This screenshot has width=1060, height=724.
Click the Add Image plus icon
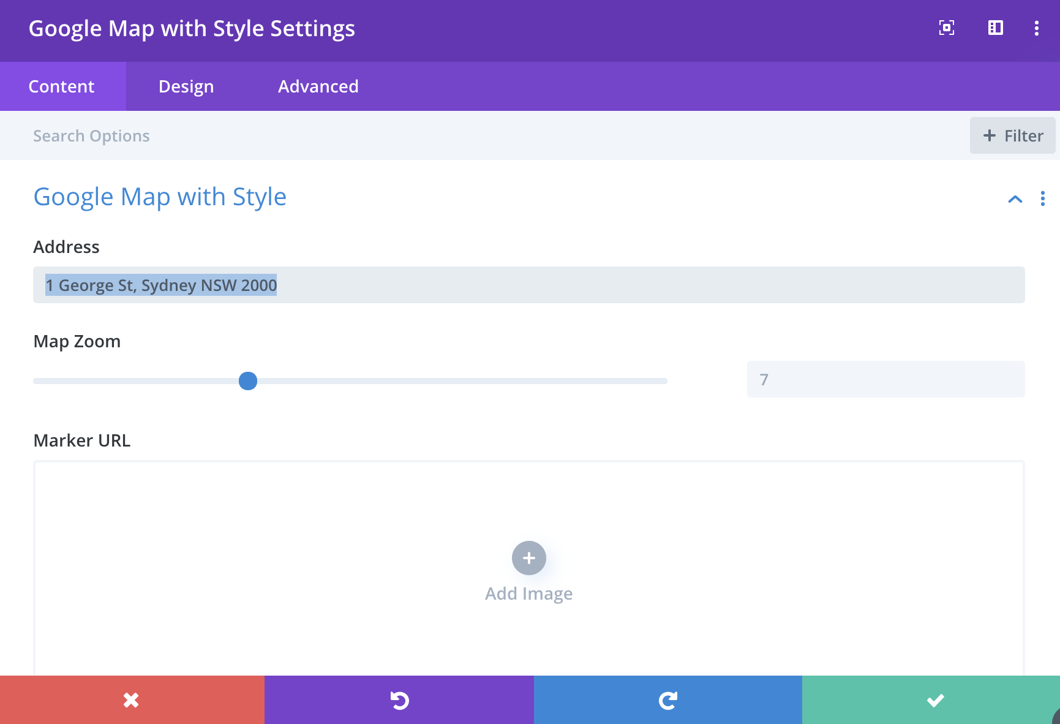click(528, 558)
